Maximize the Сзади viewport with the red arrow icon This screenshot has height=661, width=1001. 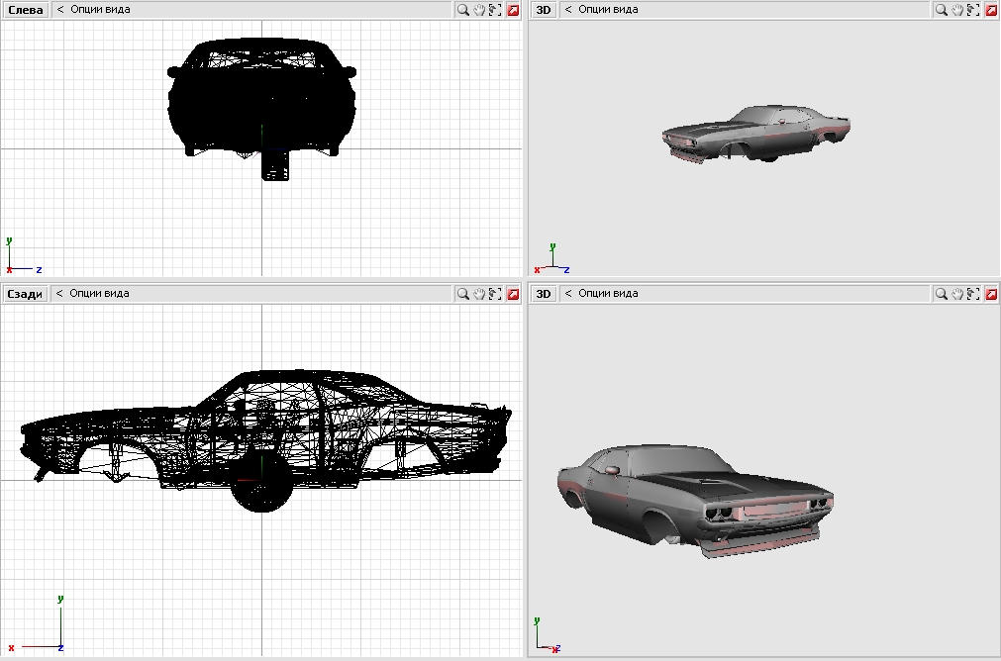pyautogui.click(x=513, y=294)
